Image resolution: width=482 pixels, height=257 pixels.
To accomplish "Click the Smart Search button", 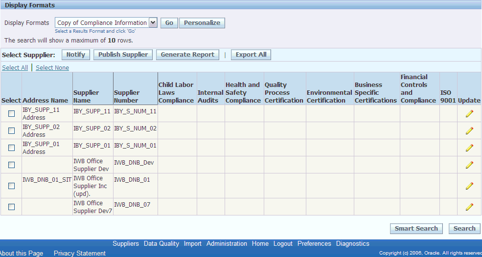I will pyautogui.click(x=416, y=229).
